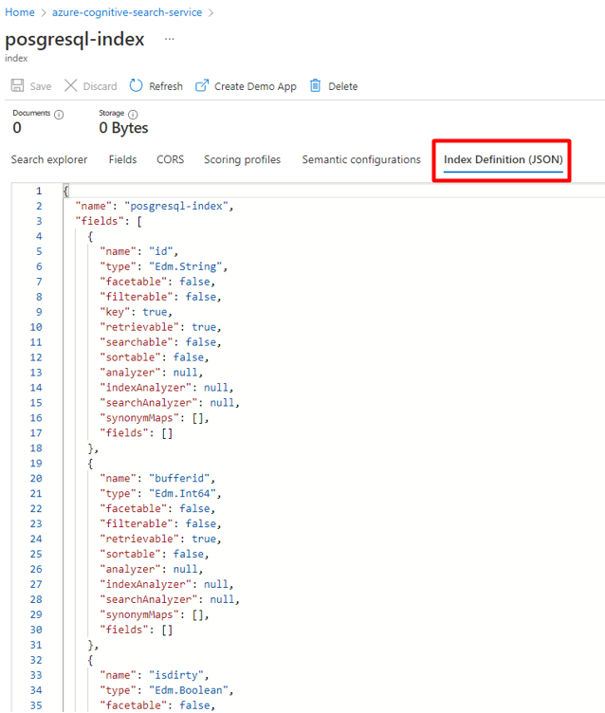Open azure-cognitive-search-service breadcrumb link
The image size is (605, 713).
127,12
